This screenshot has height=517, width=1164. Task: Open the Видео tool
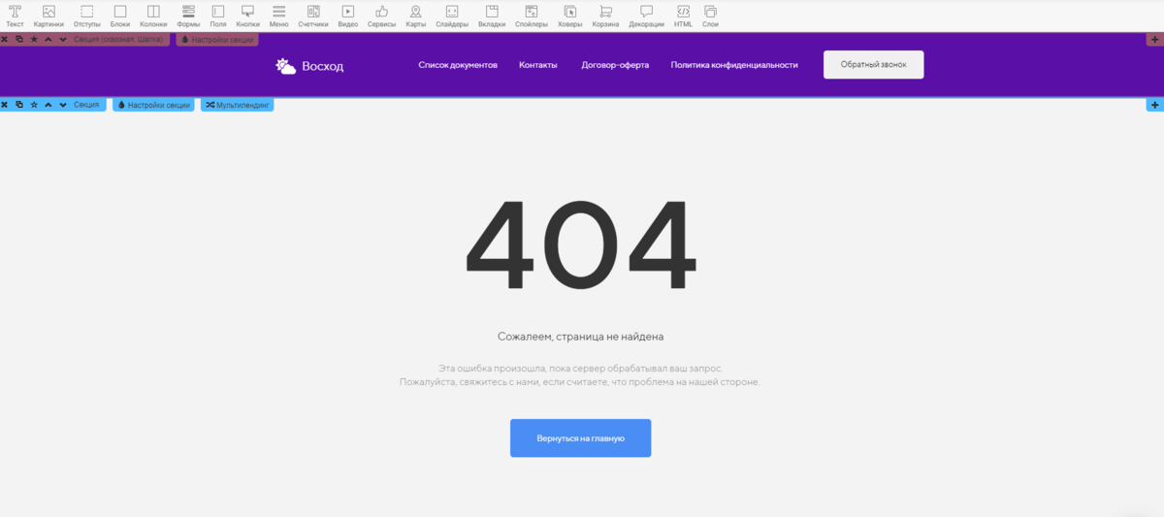[347, 16]
